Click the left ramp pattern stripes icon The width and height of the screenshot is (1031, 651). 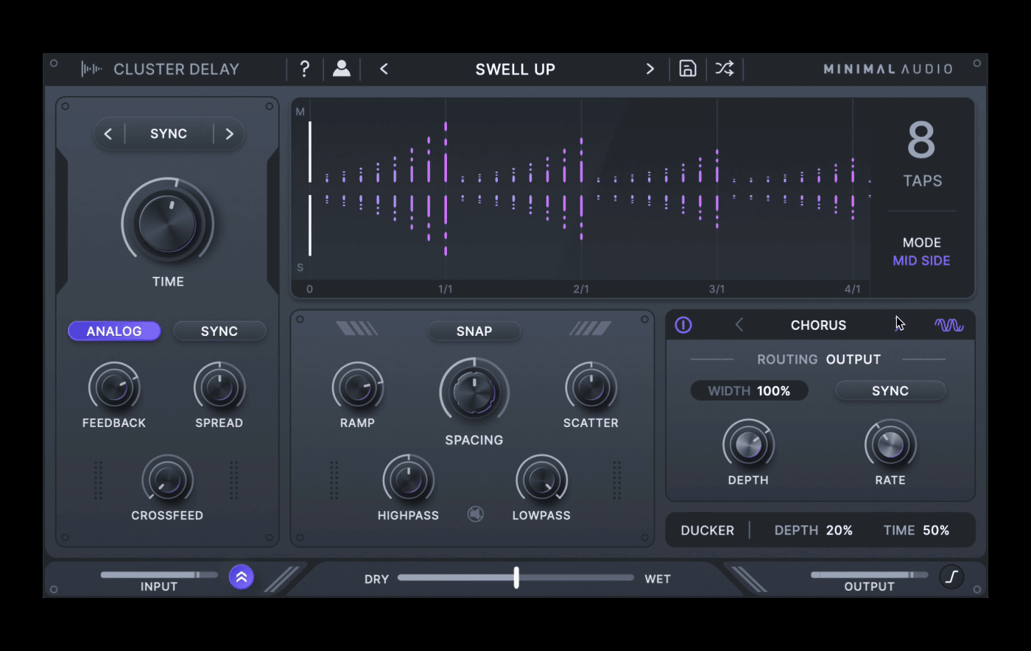[x=356, y=328]
